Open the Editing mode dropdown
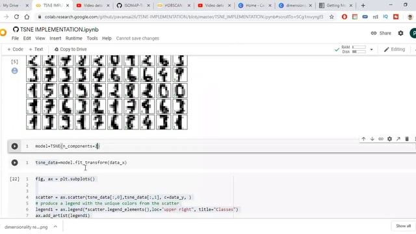Image resolution: width=416 pixels, height=234 pixels. [x=395, y=49]
